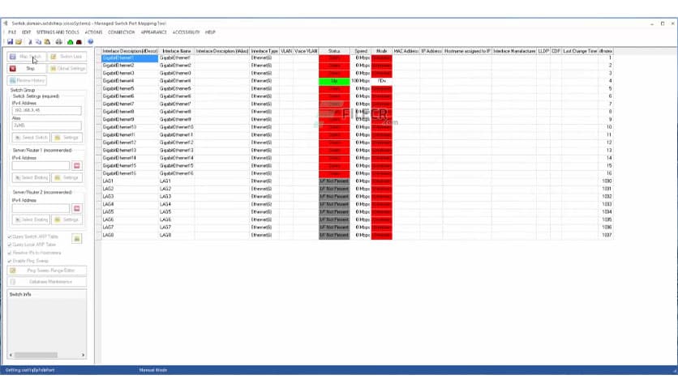
Task: Click the Print toolbar icon
Action: point(59,42)
